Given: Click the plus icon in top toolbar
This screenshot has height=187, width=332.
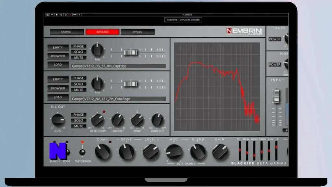Looking at the screenshot, I should pos(56,15).
